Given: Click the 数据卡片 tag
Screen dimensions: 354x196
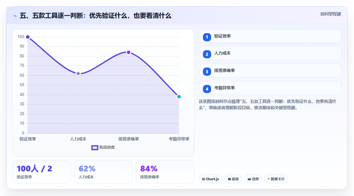Looking at the screenshot, I should click(276, 179).
